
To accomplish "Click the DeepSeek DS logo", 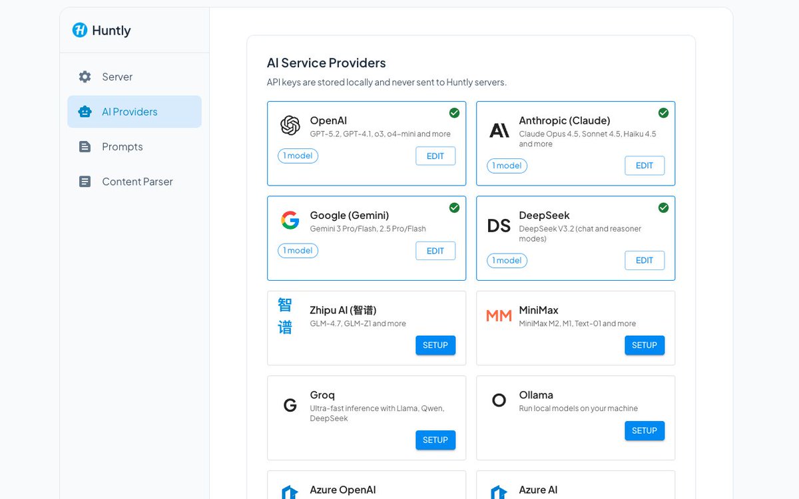I will 499,226.
